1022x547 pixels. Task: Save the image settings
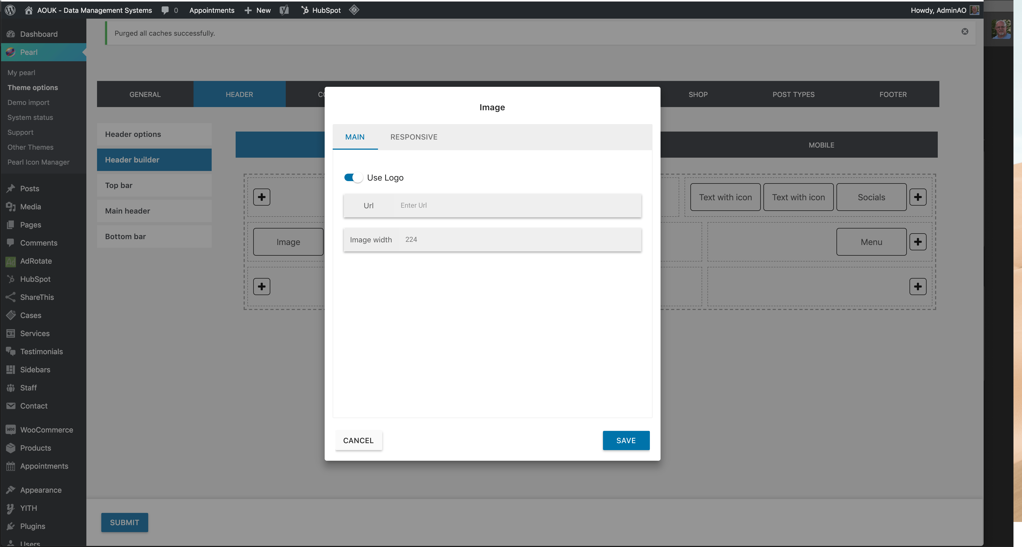626,440
